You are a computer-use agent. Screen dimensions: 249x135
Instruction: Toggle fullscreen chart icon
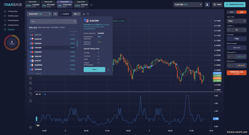coord(88,14)
